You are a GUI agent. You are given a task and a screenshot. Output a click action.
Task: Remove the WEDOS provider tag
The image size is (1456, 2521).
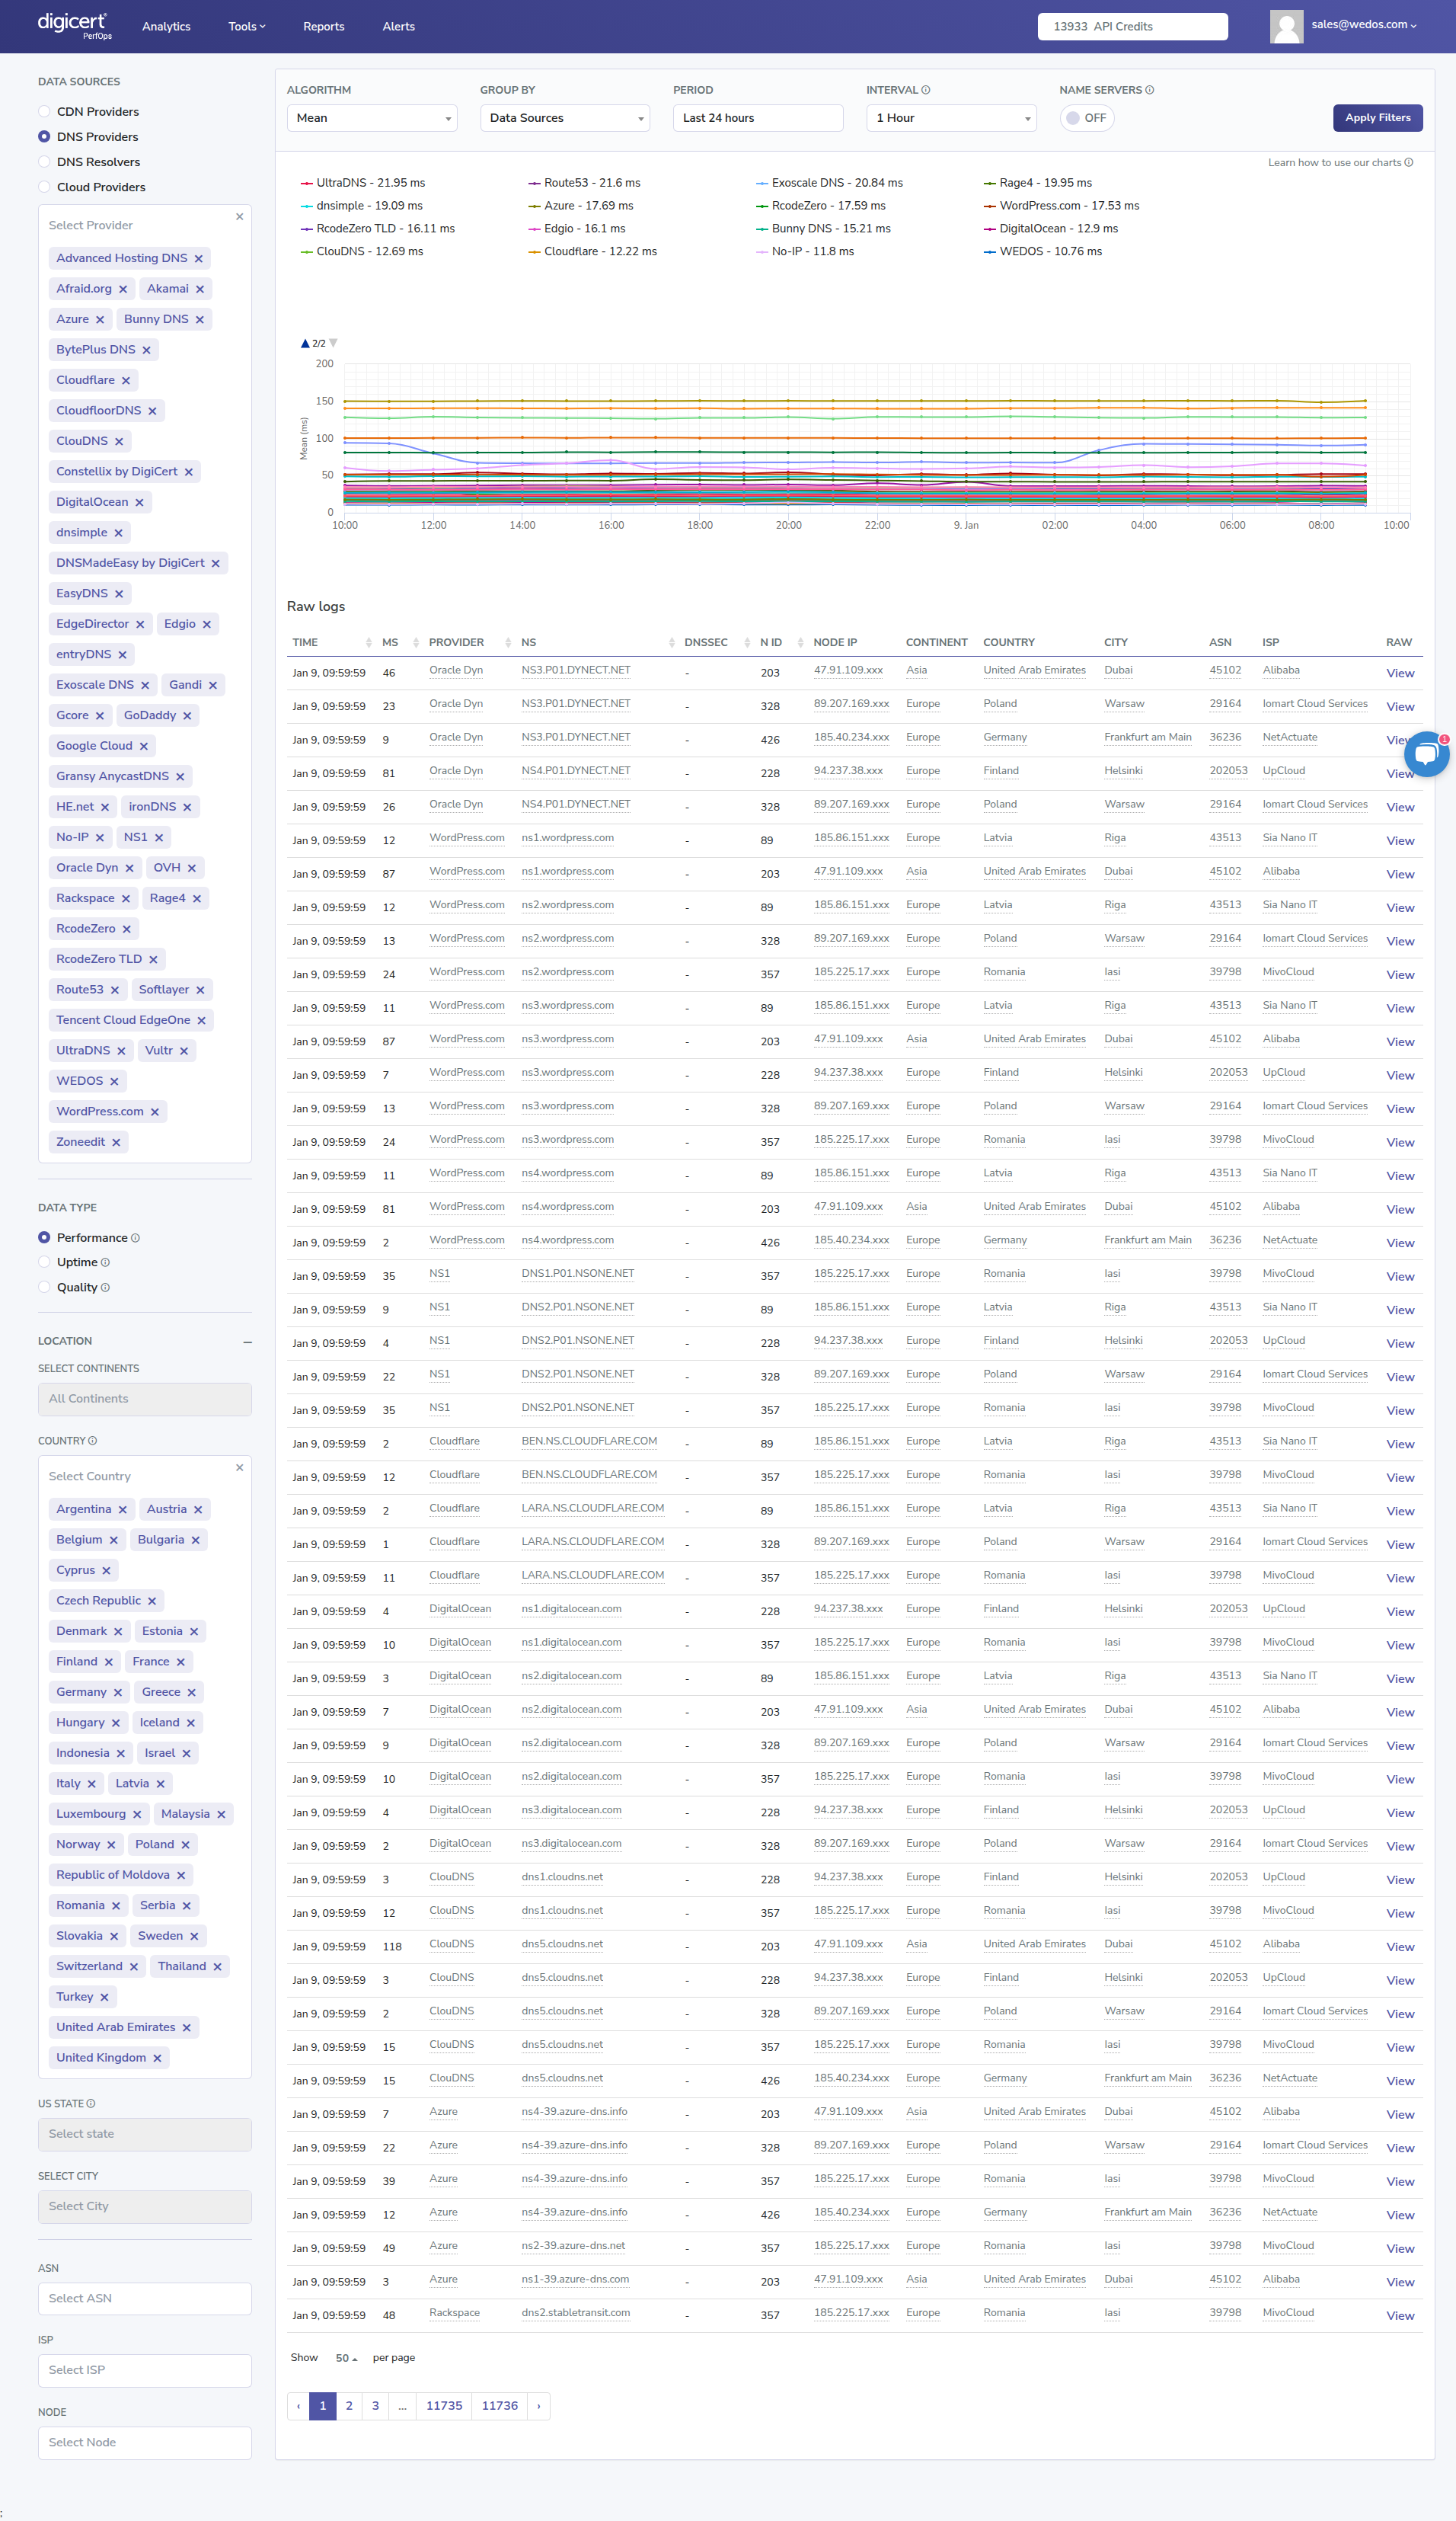(x=114, y=1081)
